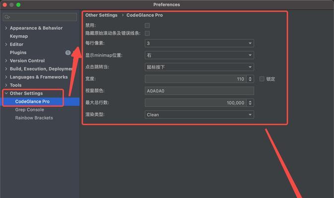This screenshot has width=334, height=198.
Task: Click the Version Control tree label
Action: click(27, 60)
